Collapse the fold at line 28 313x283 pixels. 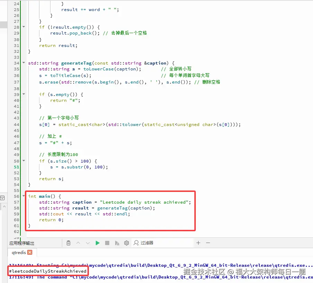24,27
